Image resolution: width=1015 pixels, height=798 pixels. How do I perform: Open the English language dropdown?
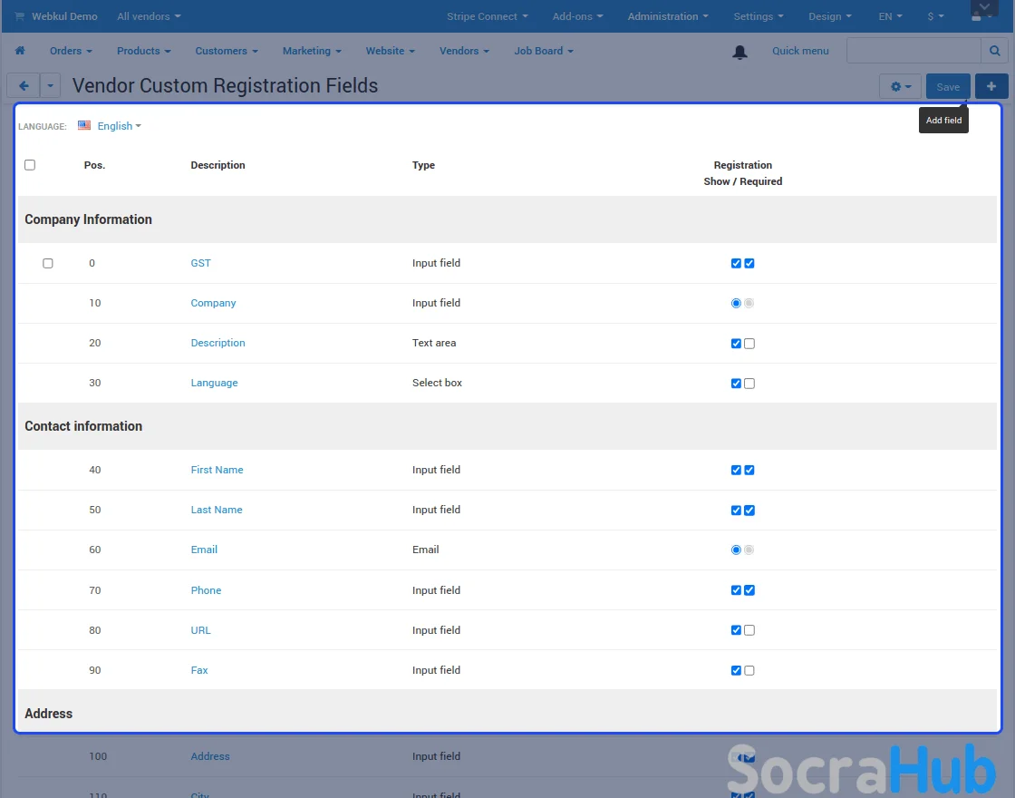click(x=119, y=126)
